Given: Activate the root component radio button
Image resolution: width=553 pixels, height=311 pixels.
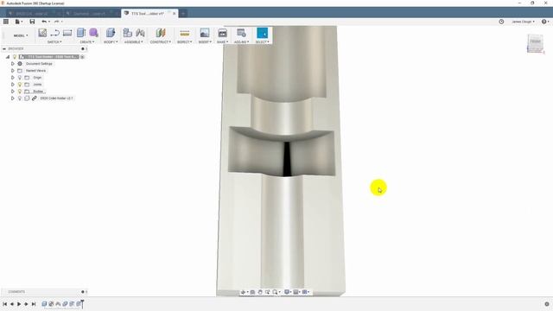Looking at the screenshot, I should (83, 57).
